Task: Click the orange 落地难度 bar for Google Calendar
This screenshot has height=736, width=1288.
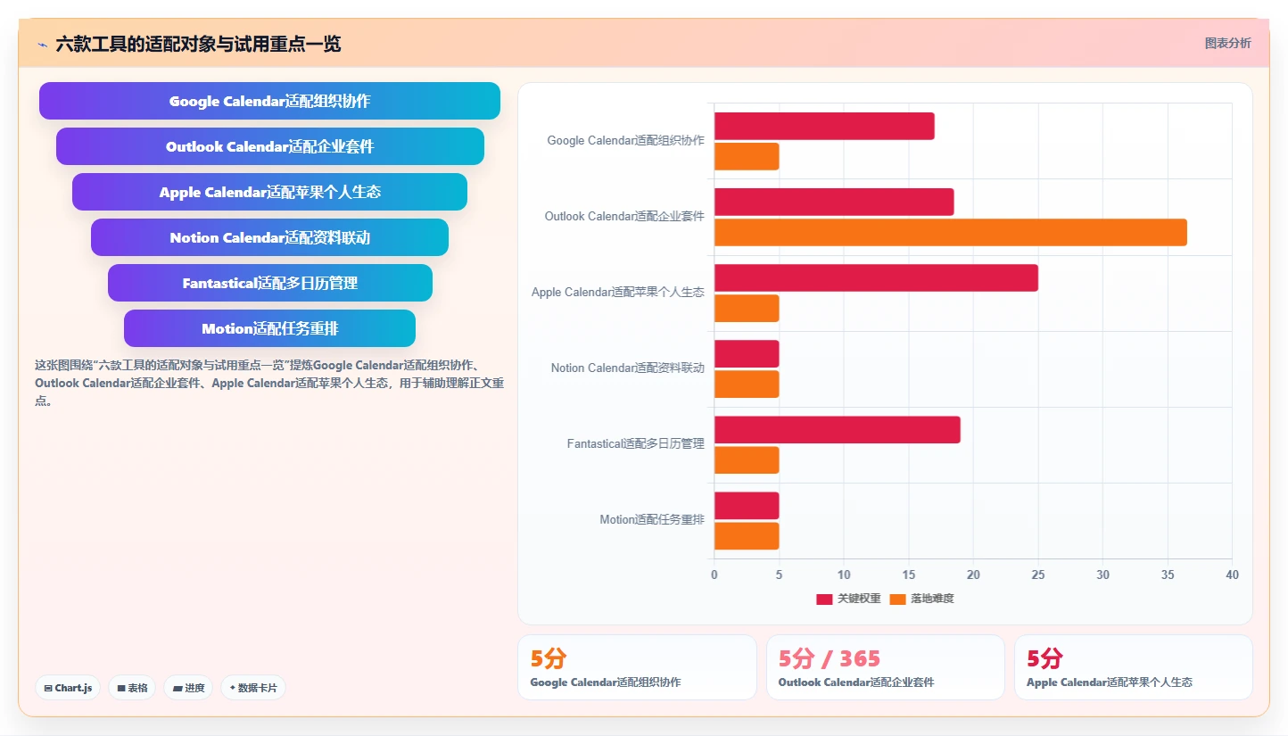Action: tap(747, 156)
